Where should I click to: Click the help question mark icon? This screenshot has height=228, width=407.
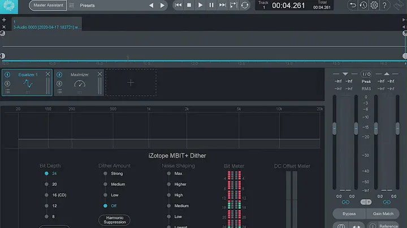(385, 5)
